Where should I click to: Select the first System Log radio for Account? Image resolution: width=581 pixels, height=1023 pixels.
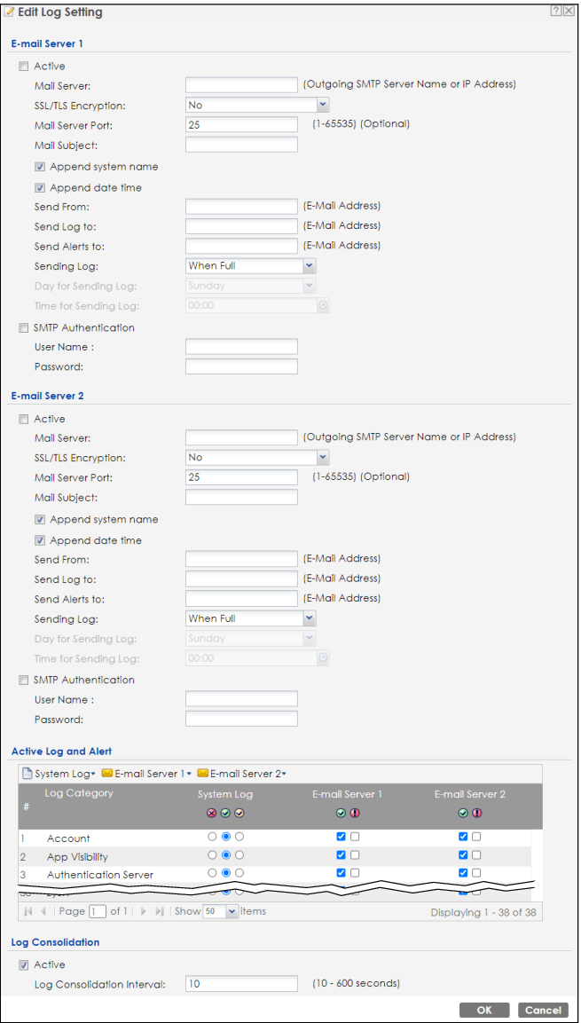(x=213, y=838)
